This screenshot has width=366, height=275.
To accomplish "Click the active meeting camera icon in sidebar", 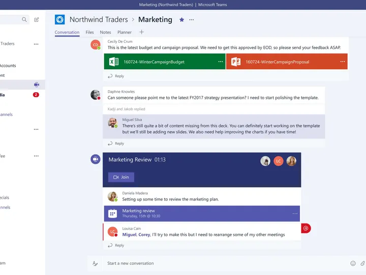I will (37, 85).
